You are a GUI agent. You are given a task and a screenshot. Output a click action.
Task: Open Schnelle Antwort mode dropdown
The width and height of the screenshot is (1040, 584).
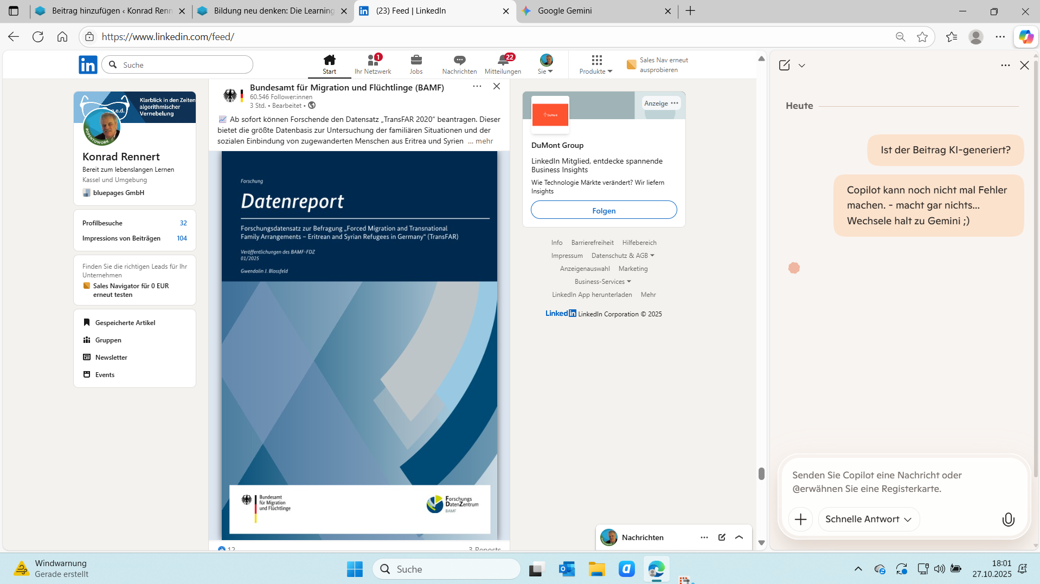868,519
